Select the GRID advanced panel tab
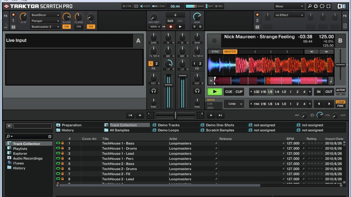This screenshot has height=197, width=351. pos(210,108)
